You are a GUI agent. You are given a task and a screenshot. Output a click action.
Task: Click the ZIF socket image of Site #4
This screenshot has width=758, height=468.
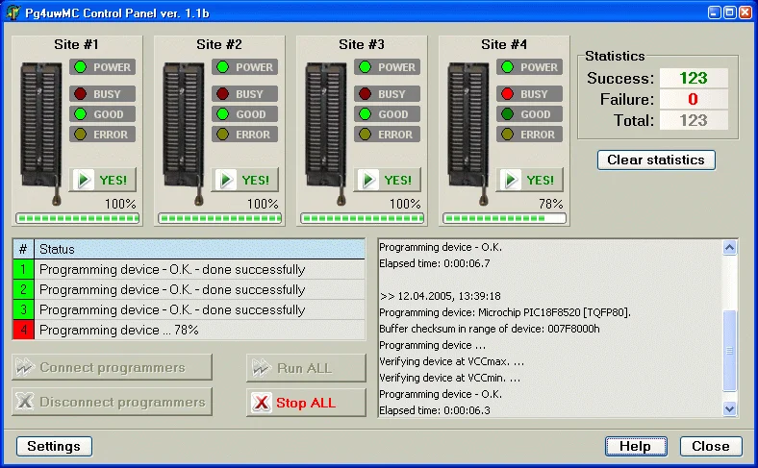tap(468, 133)
